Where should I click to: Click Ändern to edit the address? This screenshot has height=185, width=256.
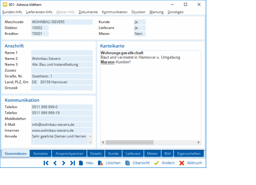(x=164, y=163)
